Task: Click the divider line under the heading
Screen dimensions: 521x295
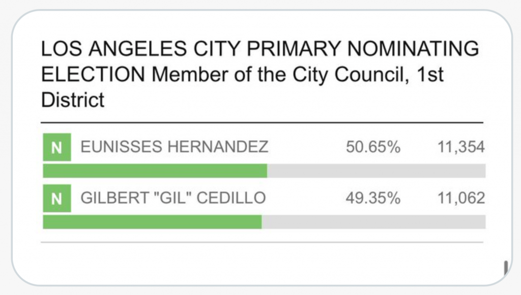Action: (262, 123)
